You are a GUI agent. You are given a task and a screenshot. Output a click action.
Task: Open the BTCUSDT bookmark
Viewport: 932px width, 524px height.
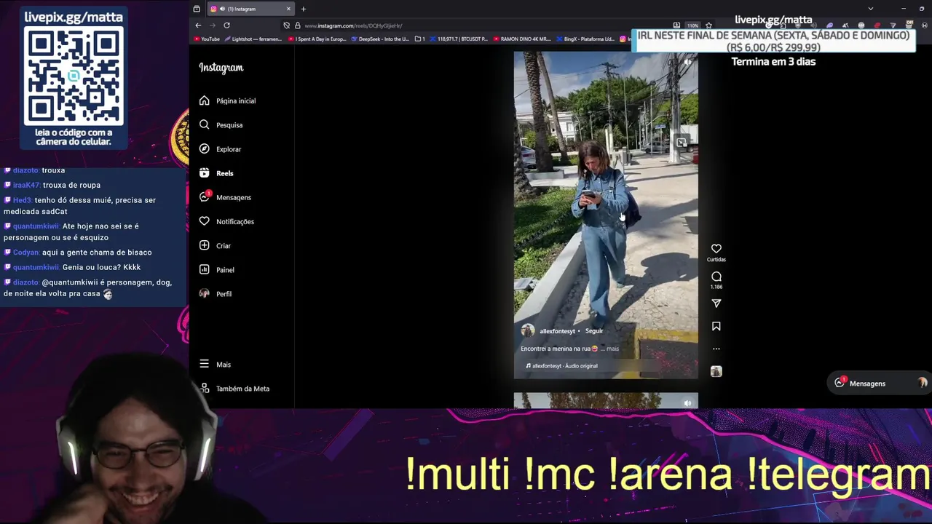coord(459,39)
